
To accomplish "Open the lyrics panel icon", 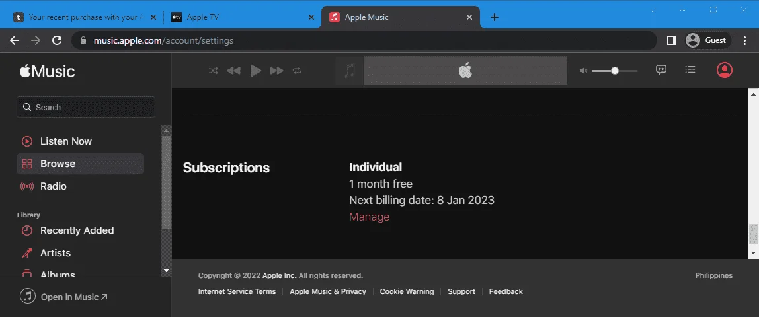I will [661, 69].
